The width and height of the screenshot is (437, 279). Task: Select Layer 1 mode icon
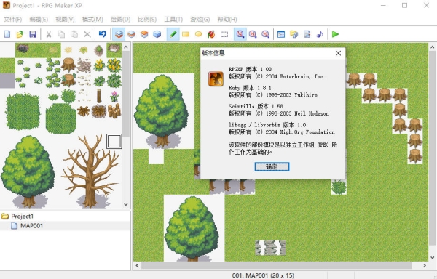coord(119,34)
